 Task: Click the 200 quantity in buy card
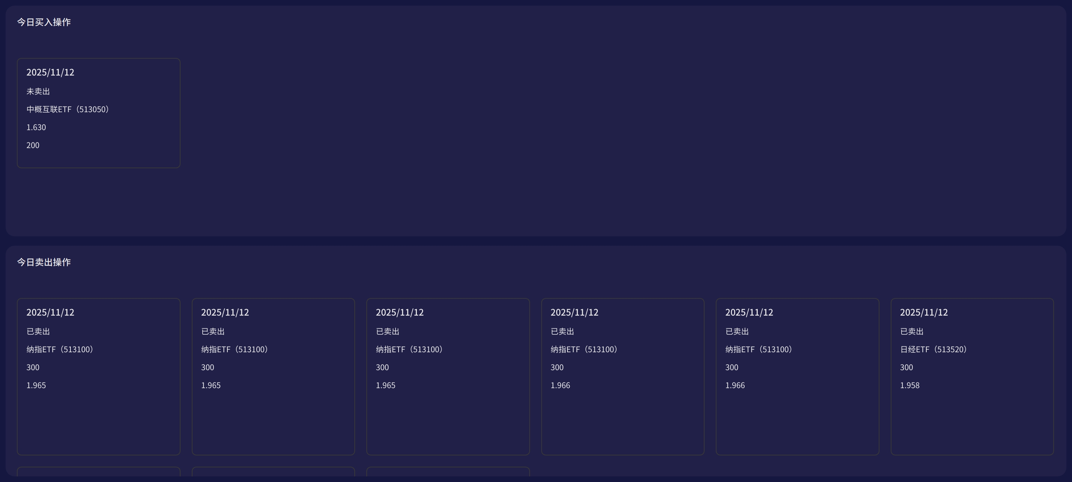point(33,145)
